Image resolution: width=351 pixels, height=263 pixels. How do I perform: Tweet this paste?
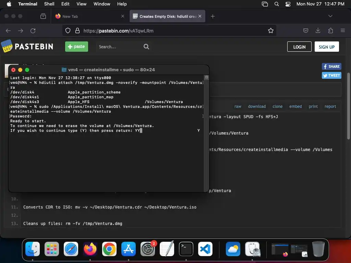tap(331, 75)
